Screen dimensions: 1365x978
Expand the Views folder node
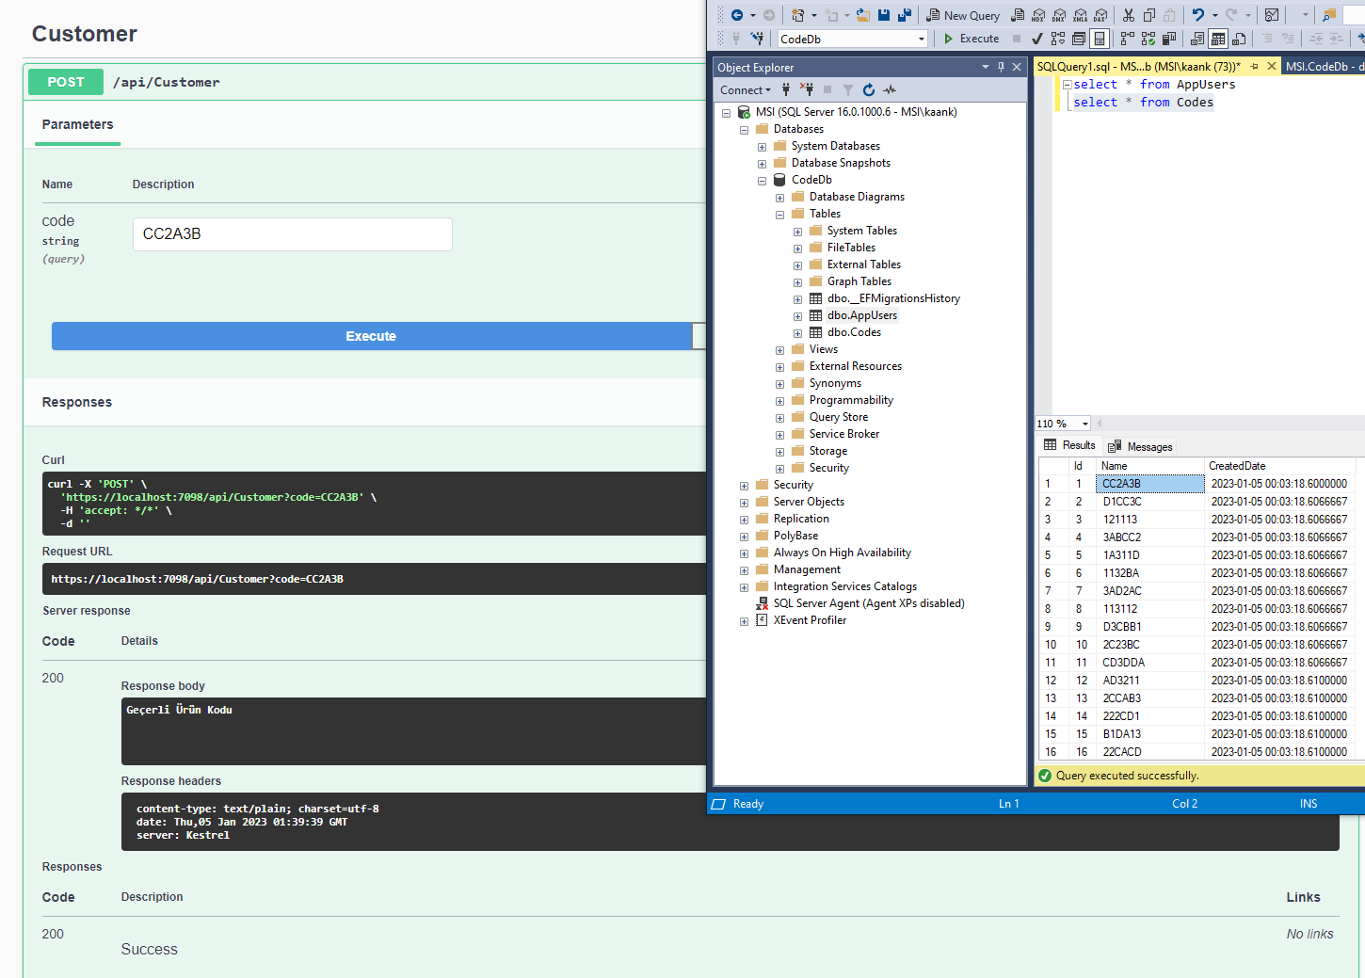(779, 350)
